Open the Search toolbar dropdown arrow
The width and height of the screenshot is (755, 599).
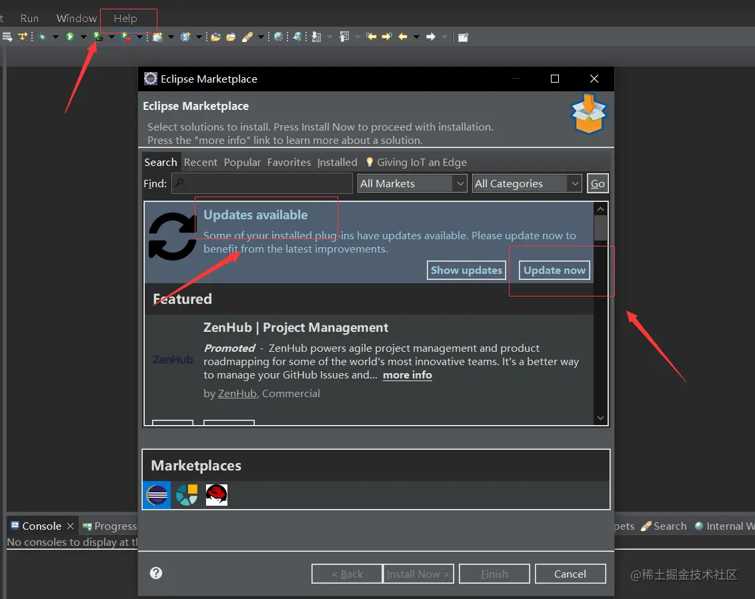(261, 37)
